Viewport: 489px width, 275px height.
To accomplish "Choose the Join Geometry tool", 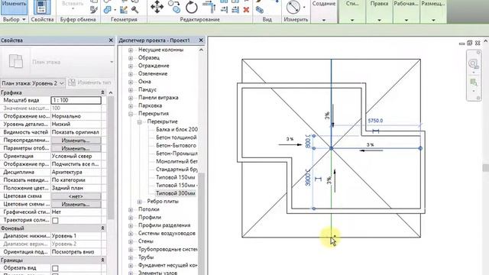I will (x=108, y=10).
